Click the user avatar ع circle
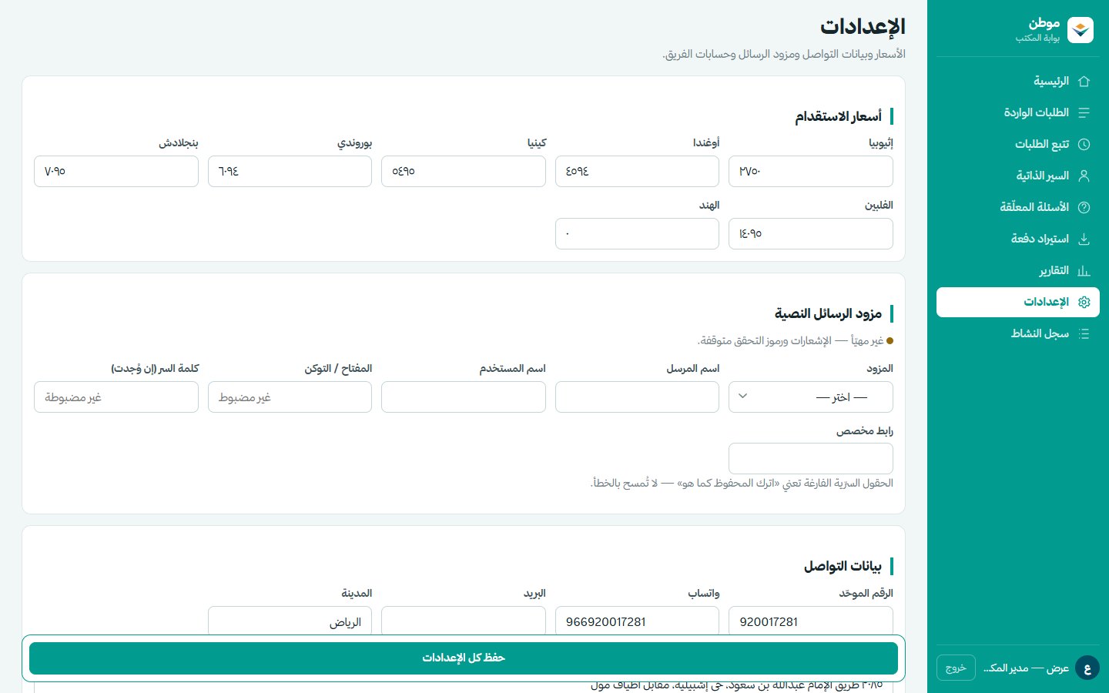The image size is (1109, 693). pyautogui.click(x=1087, y=668)
